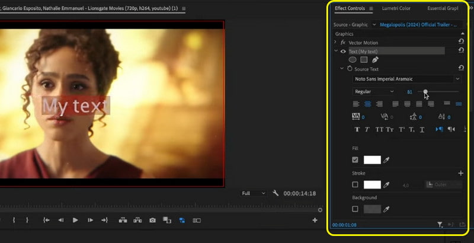Step back one frame

pyautogui.click(x=61, y=220)
